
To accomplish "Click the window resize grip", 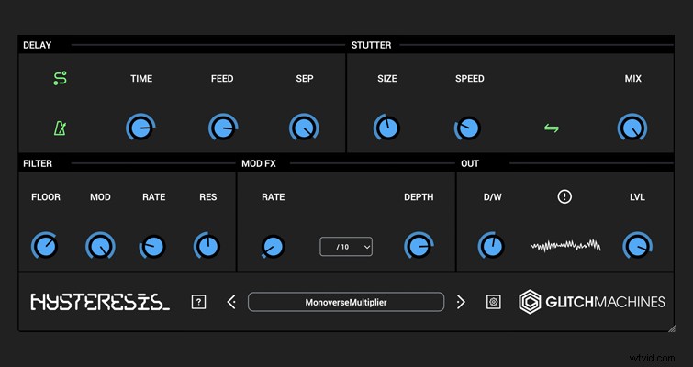I will 671,328.
